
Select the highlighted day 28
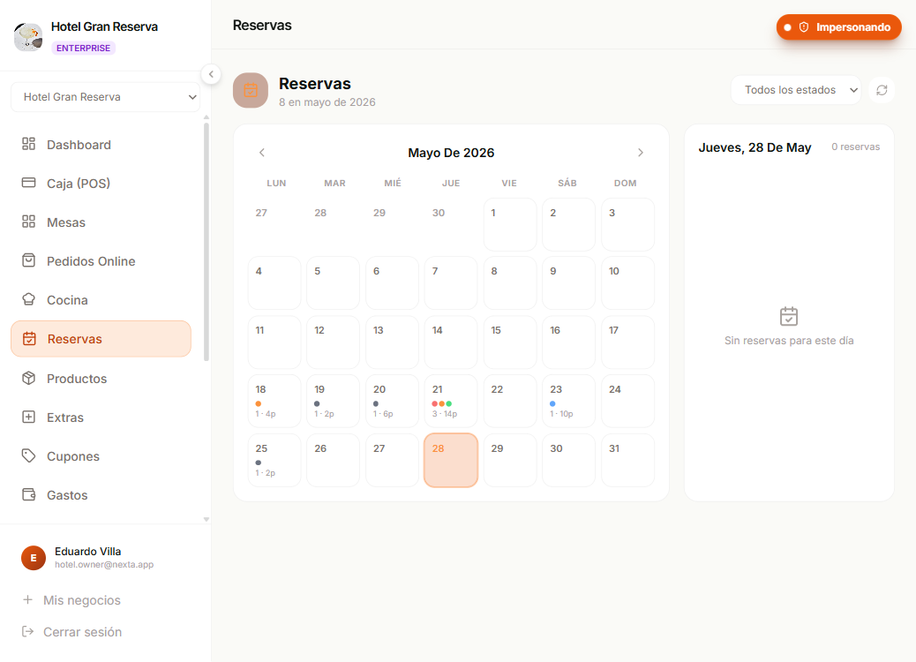[x=451, y=460]
